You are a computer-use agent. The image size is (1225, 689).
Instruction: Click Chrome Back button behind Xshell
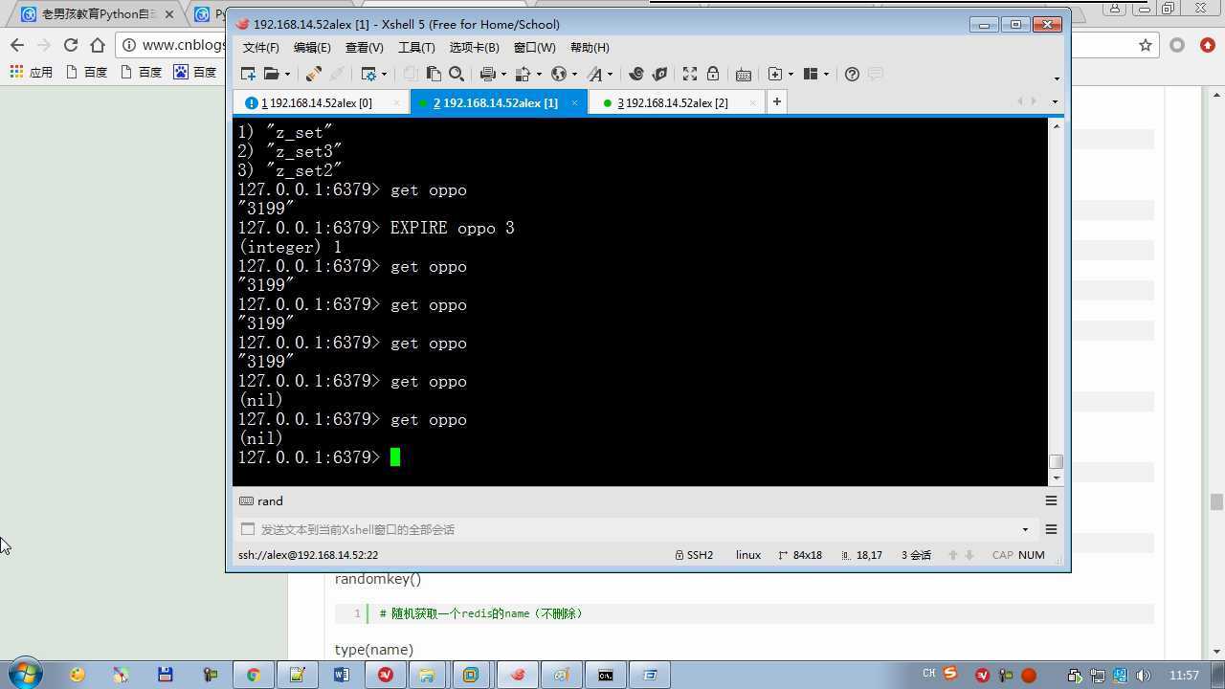17,45
